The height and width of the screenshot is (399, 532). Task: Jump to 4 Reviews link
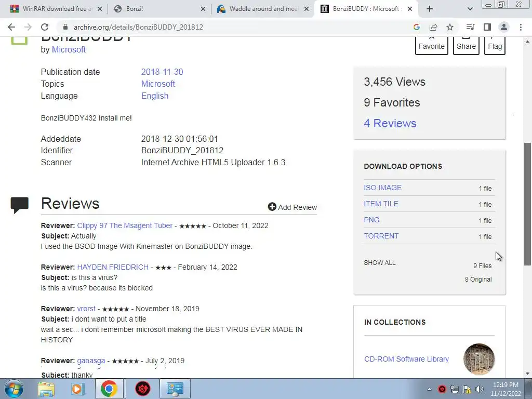pos(390,123)
